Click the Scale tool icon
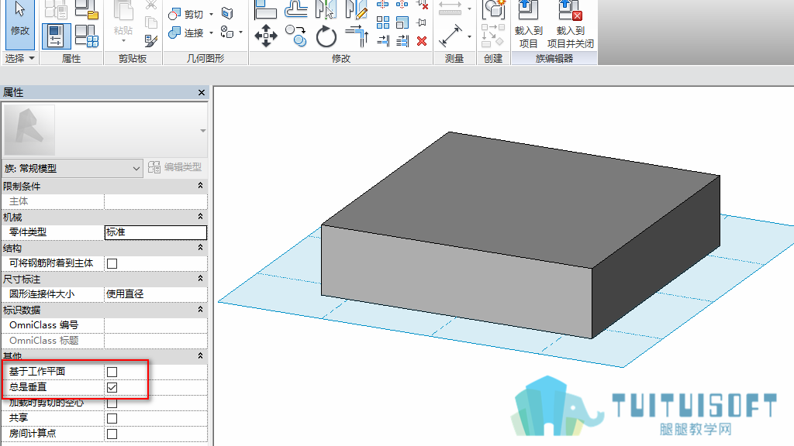 coord(402,22)
